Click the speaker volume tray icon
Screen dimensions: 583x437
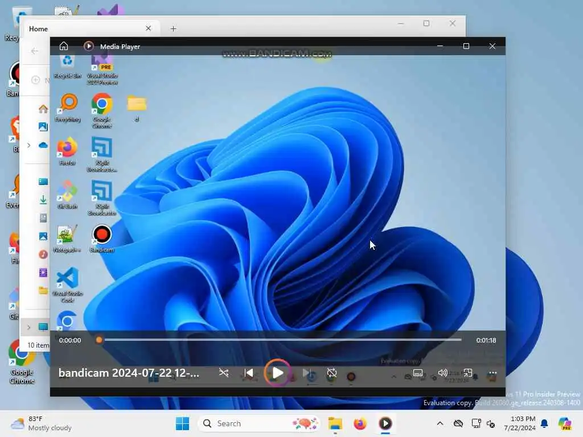(x=491, y=423)
